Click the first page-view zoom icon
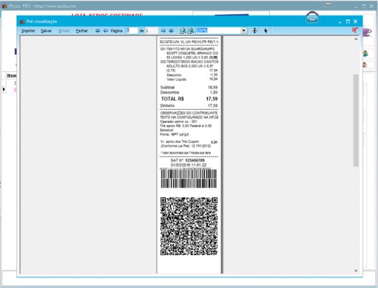 point(183,31)
